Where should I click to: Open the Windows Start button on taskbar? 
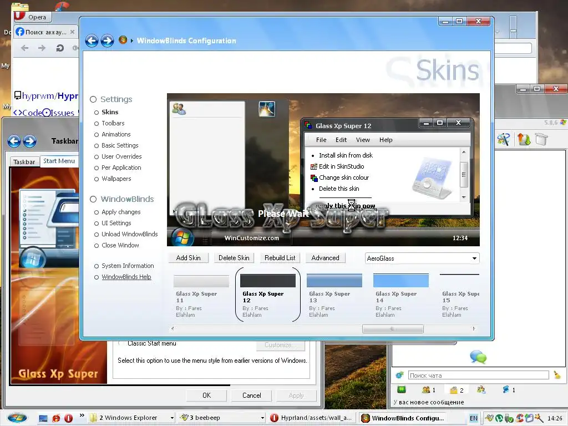(x=17, y=418)
